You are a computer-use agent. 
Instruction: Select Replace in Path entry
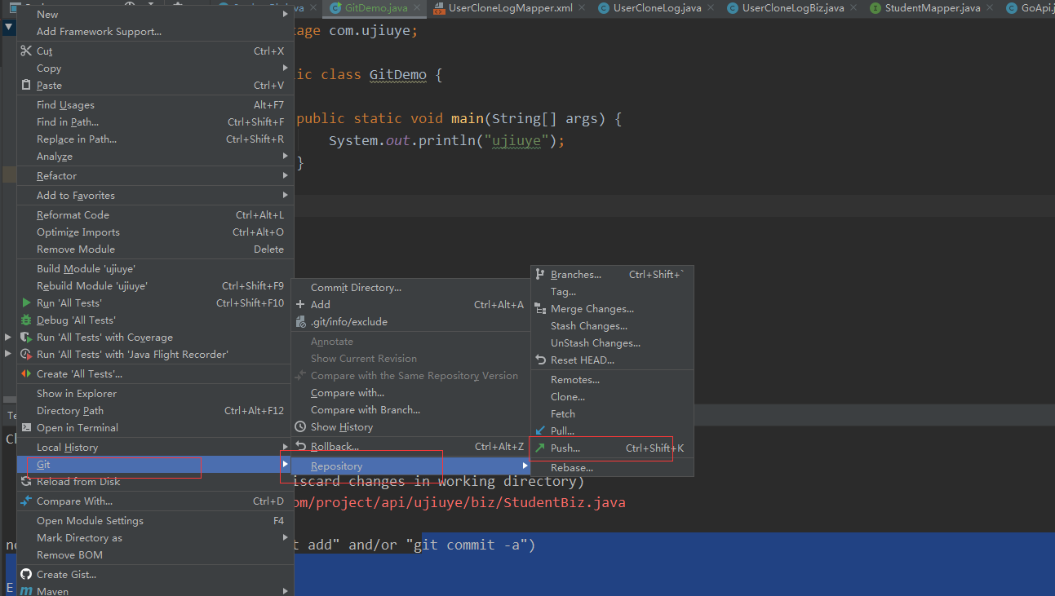(x=153, y=139)
